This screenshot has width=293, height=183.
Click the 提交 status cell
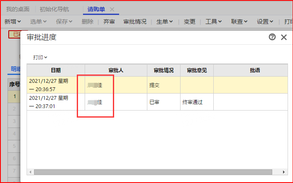point(164,85)
